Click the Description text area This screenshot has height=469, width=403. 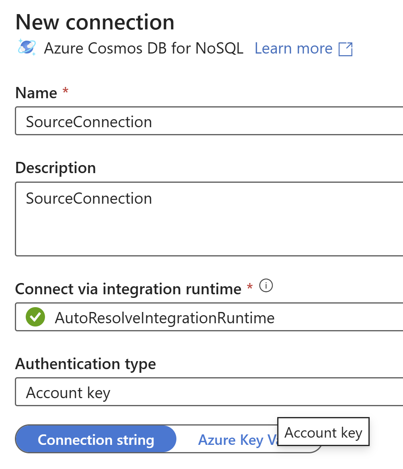pos(209,219)
